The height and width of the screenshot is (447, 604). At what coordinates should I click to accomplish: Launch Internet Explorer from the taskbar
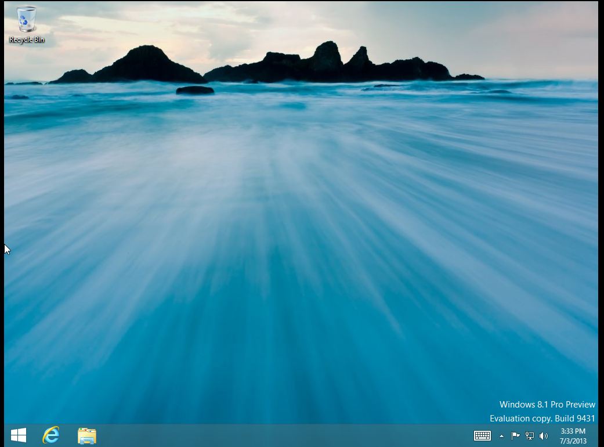(51, 435)
